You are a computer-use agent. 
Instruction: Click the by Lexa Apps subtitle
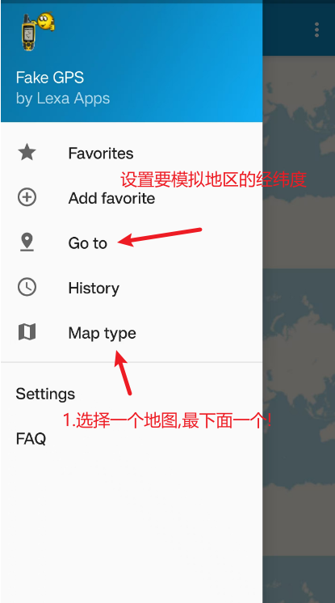63,99
